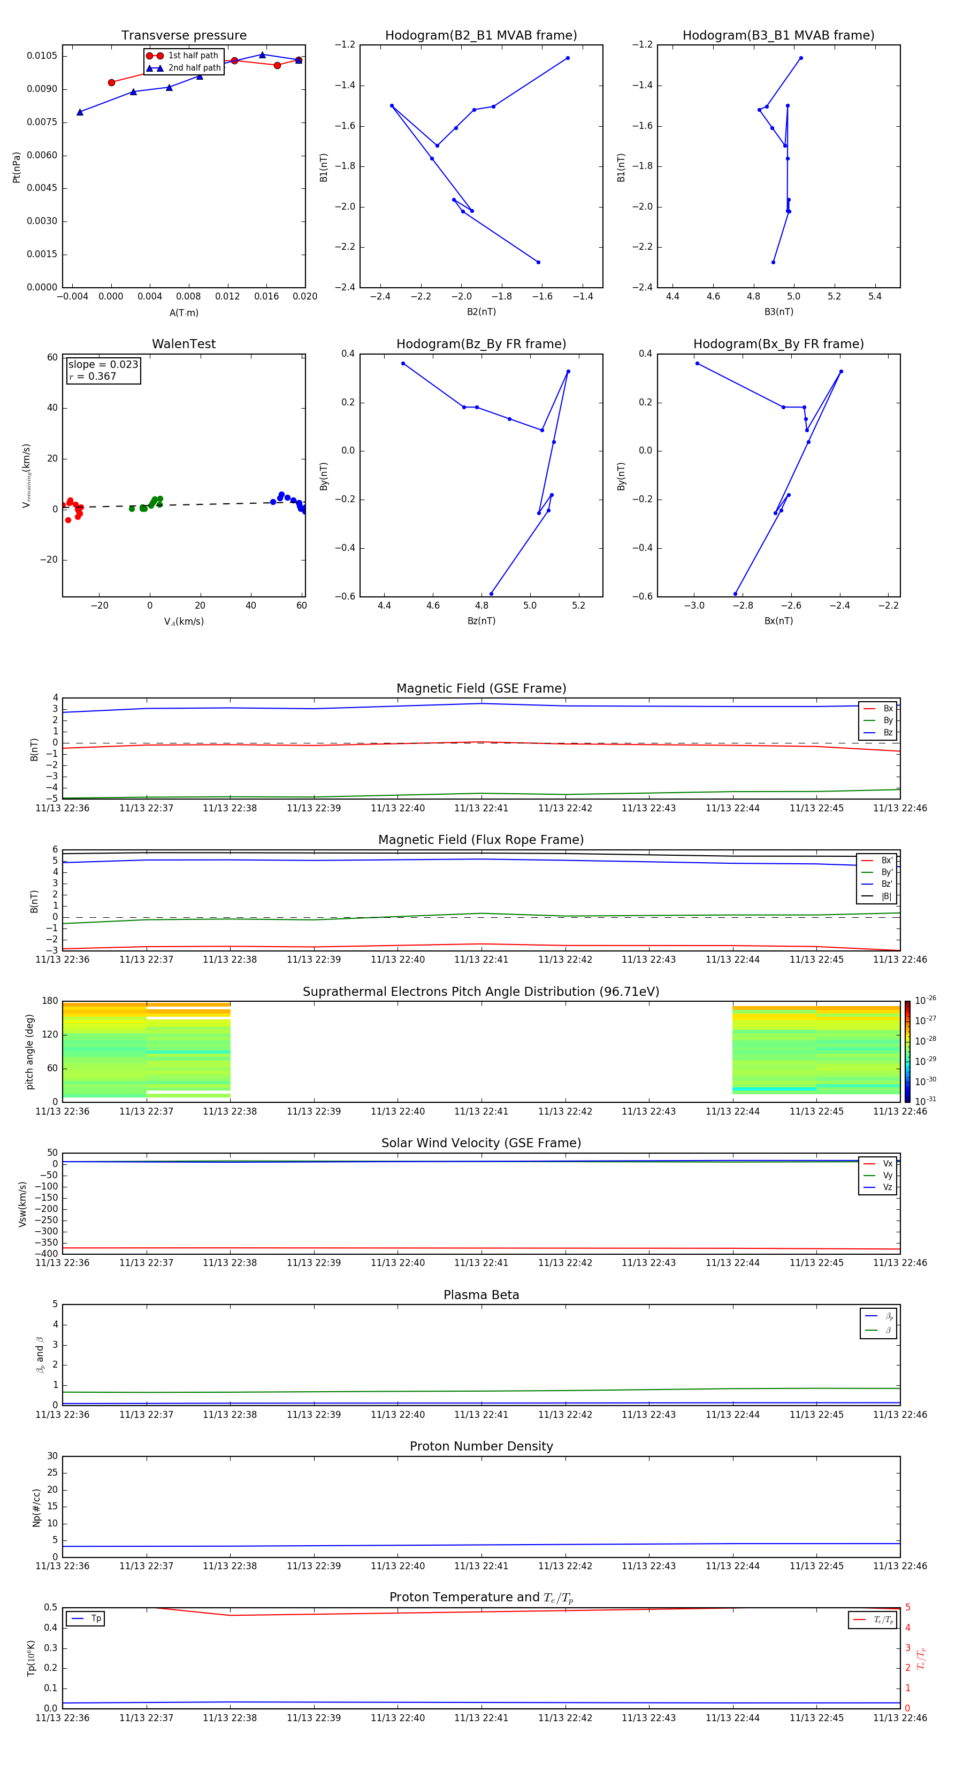This screenshot has height=1765, width=963.
Task: Click the "Transverse pressure" plot title
Action: tap(184, 36)
